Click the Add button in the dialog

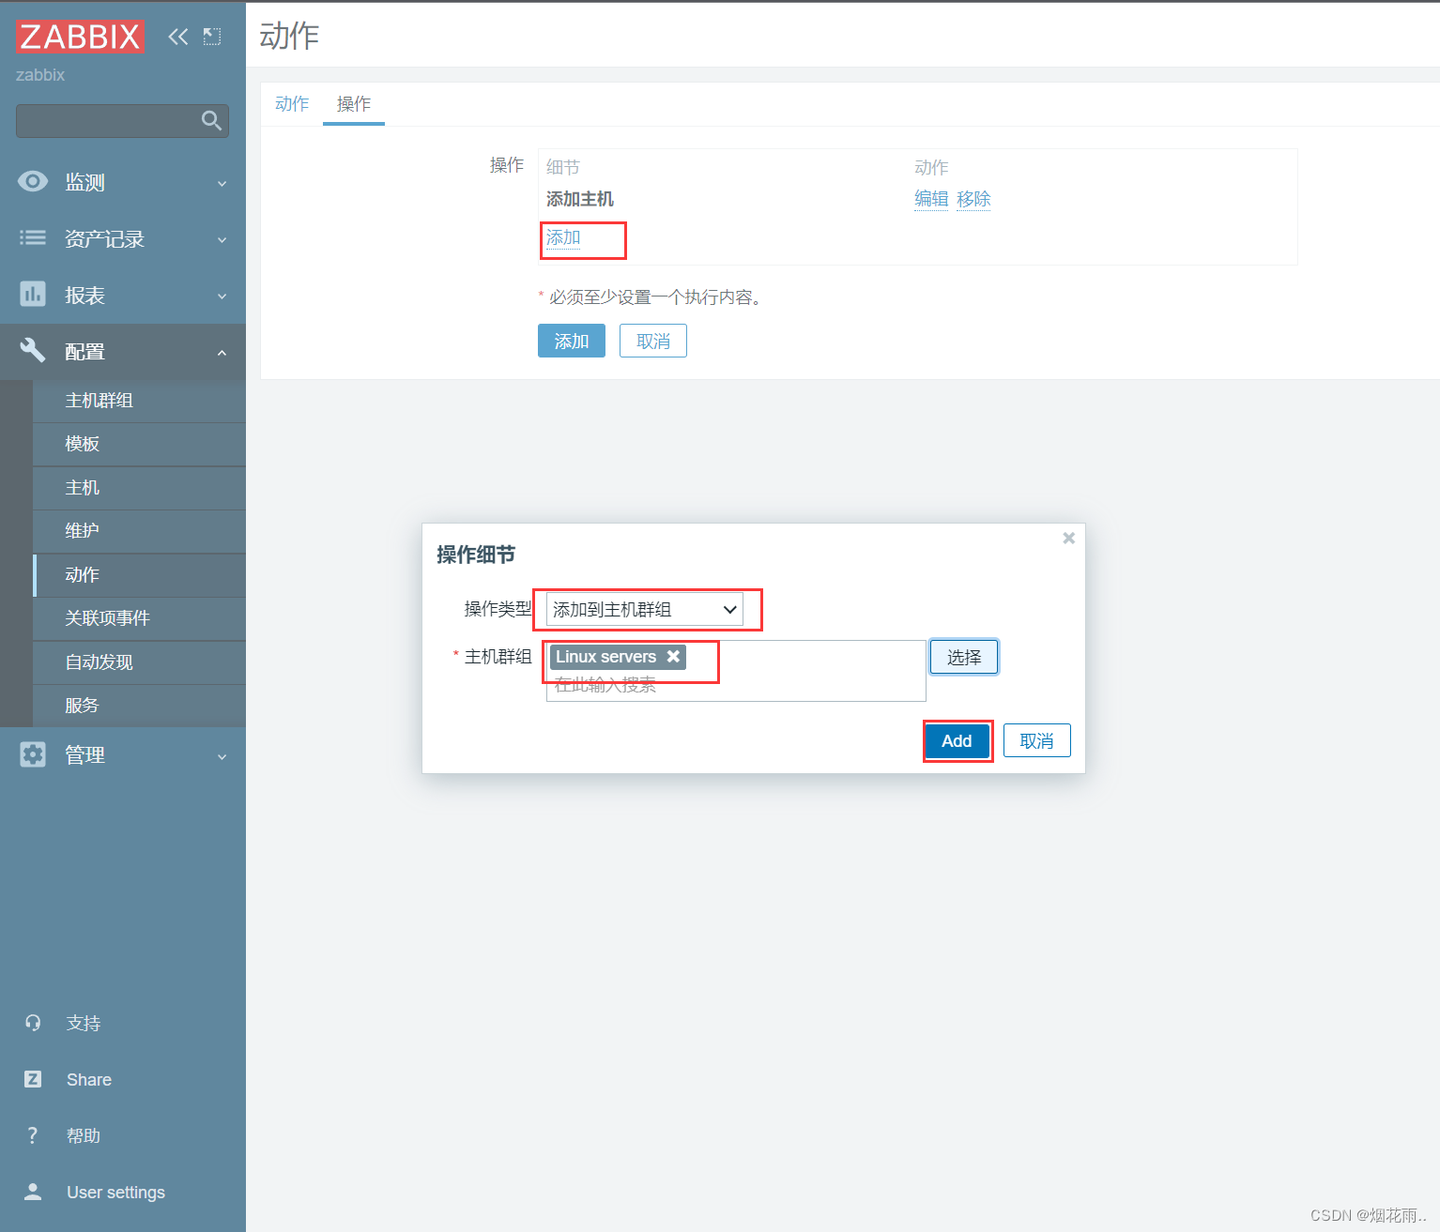point(957,741)
